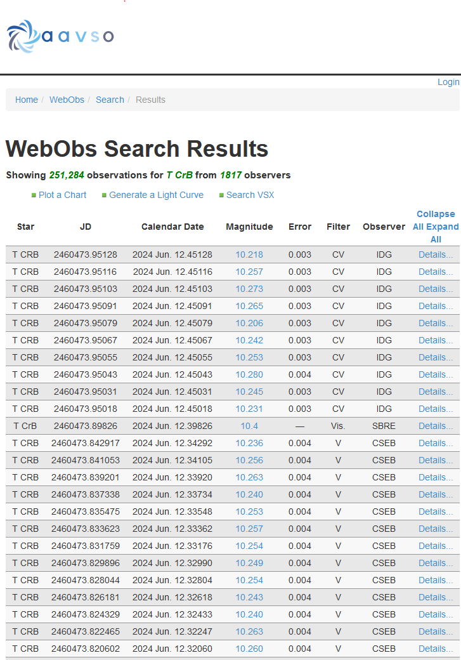This screenshot has height=660, width=461.
Task: Click Generate a Light Curve
Action: [x=156, y=195]
